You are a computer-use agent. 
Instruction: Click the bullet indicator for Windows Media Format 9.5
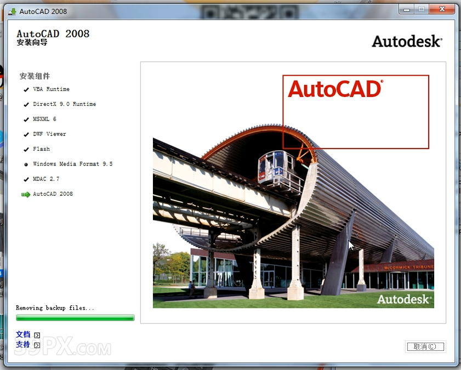click(x=26, y=163)
